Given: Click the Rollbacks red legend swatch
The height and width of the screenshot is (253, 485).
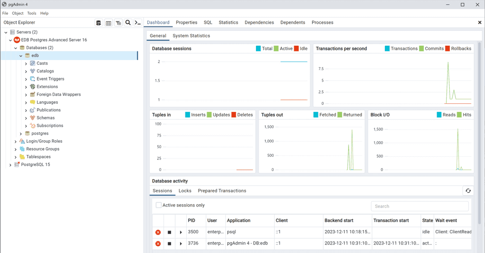Looking at the screenshot, I should point(447,48).
